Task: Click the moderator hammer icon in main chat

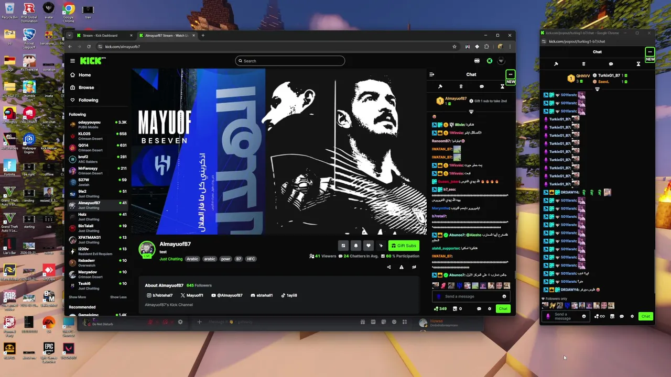Action: click(x=440, y=86)
